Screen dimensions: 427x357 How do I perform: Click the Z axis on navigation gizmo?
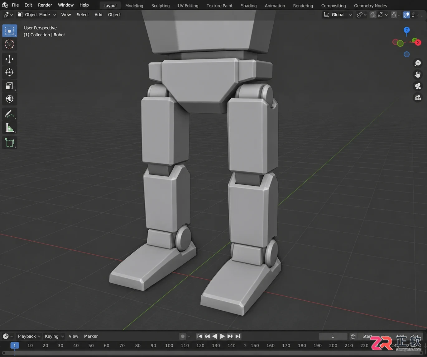[x=406, y=30]
